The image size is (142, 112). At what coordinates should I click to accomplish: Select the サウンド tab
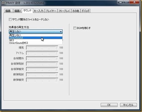click(27, 10)
